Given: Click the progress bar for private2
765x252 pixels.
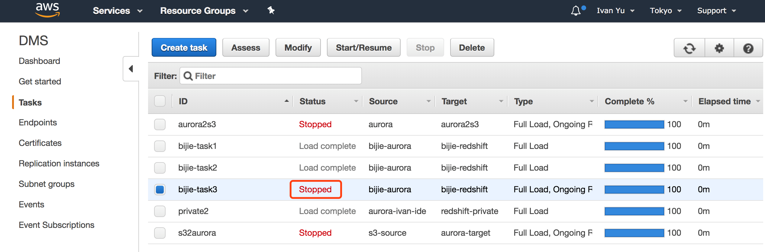Looking at the screenshot, I should 634,211.
